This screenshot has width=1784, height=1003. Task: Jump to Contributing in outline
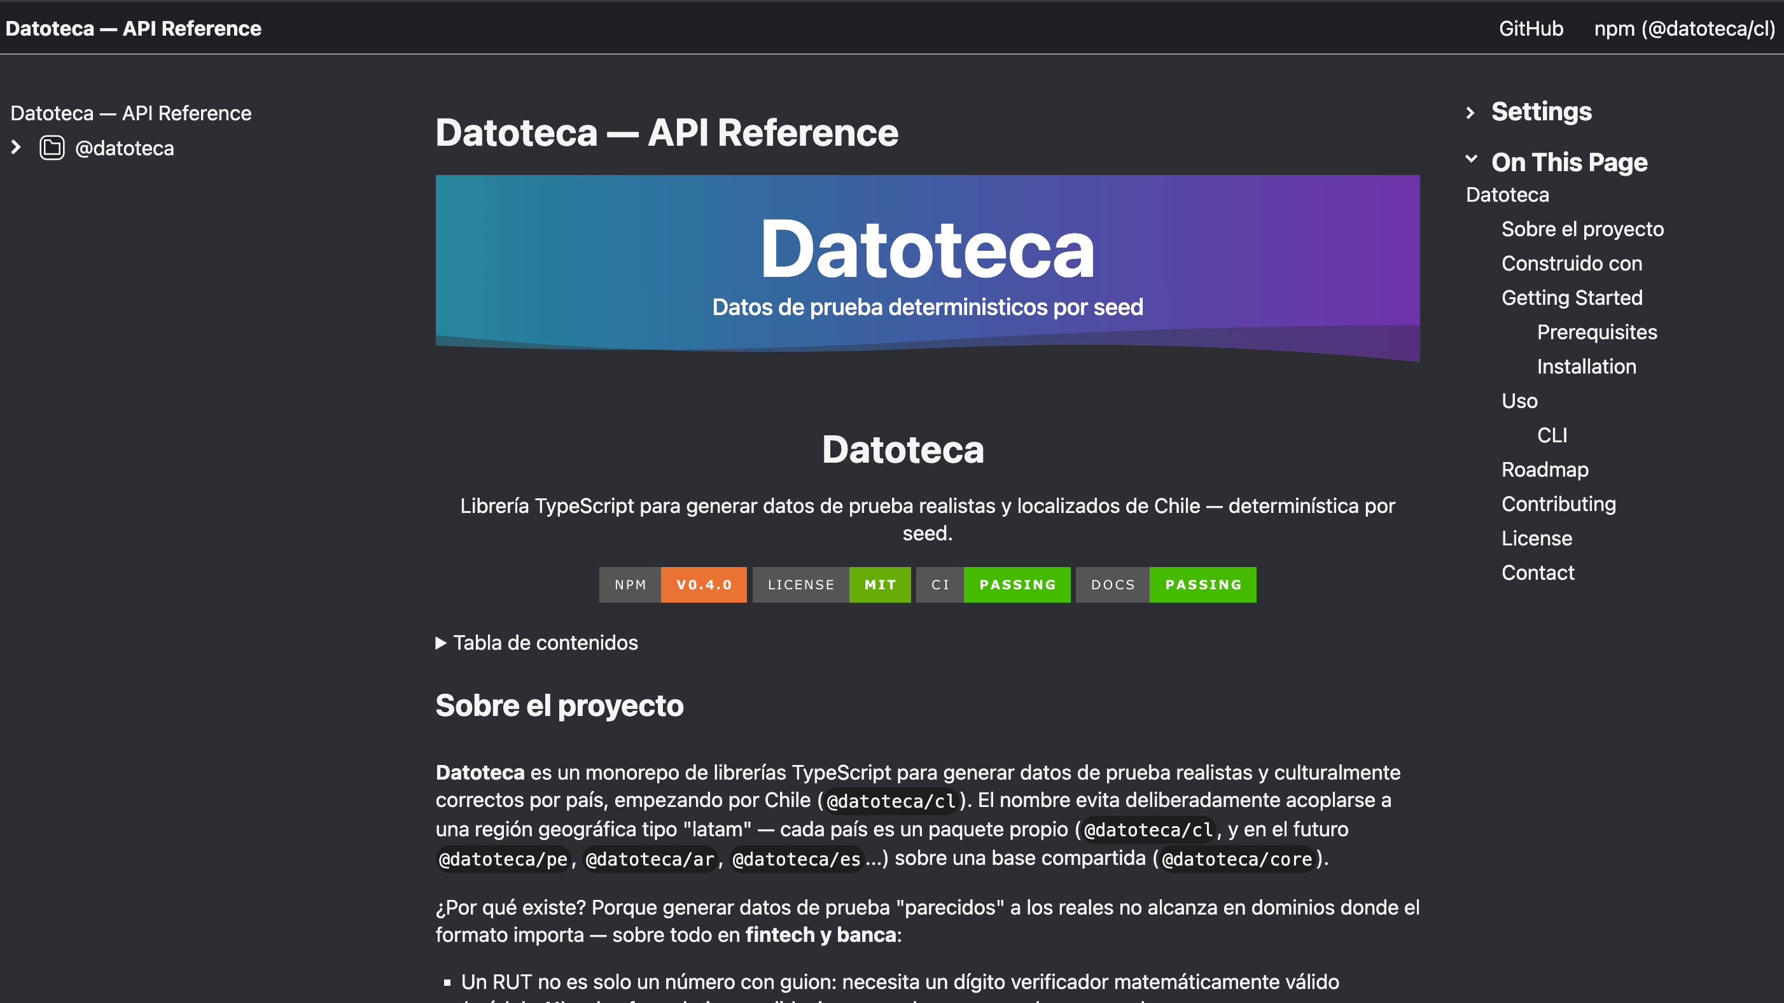tap(1558, 504)
